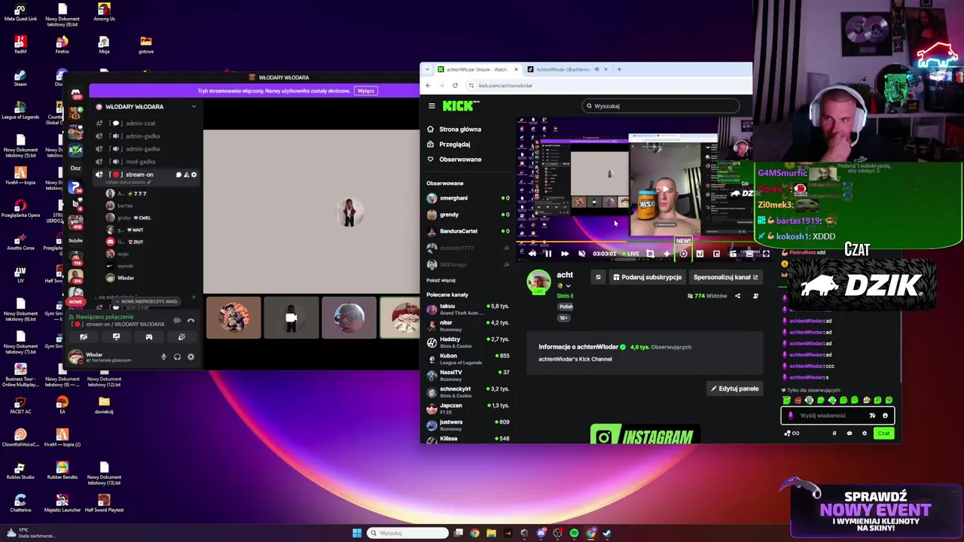This screenshot has width=964, height=542.
Task: Open Kick hamburger sidebar menu
Action: tap(432, 106)
